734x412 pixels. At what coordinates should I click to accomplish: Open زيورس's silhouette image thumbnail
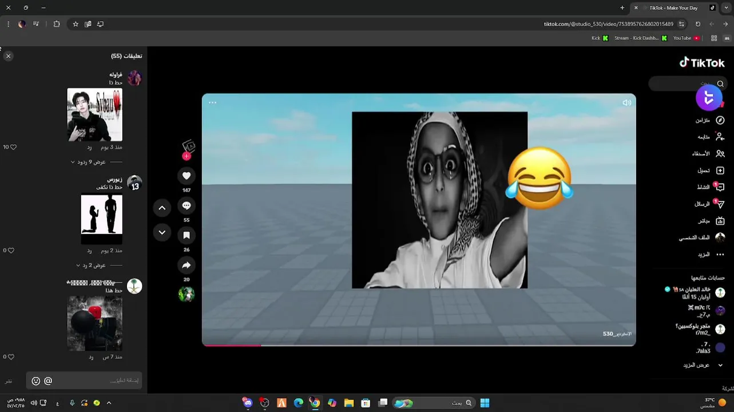pos(101,219)
